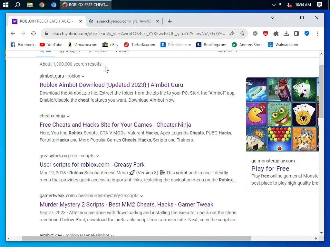The image size is (330, 247).
Task: Click the monsteraplay games collage image
Action: [x=282, y=114]
